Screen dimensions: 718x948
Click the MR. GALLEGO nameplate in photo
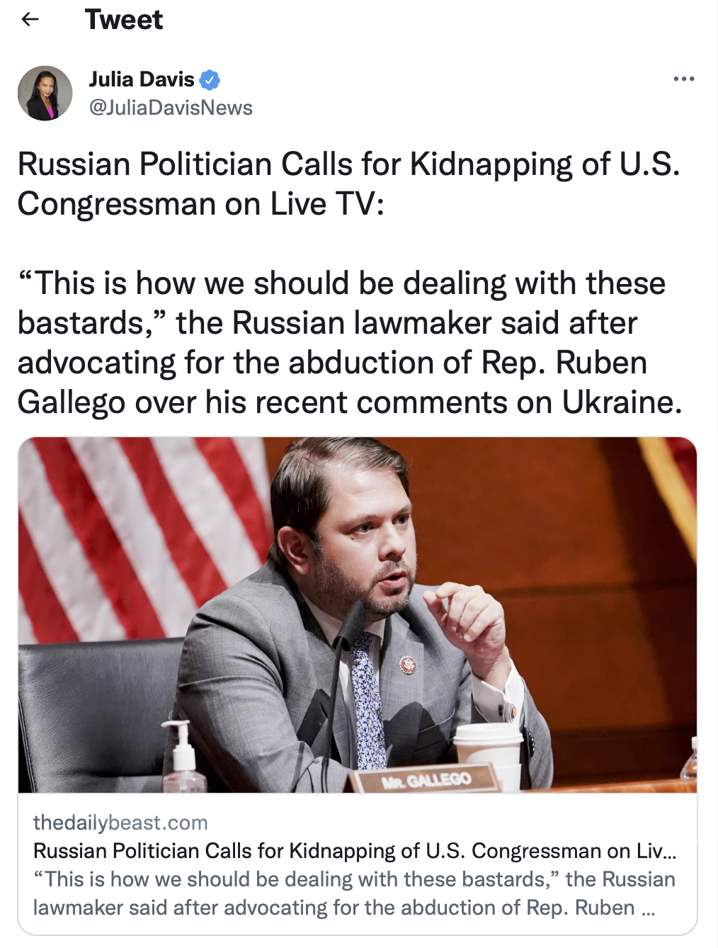pyautogui.click(x=426, y=779)
